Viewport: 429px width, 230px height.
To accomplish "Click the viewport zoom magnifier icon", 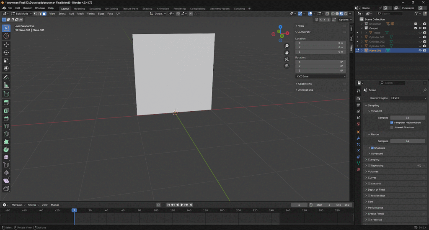I will pos(287,46).
